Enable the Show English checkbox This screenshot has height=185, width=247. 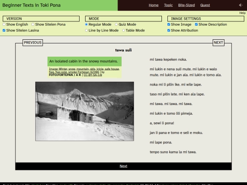coord(4,24)
